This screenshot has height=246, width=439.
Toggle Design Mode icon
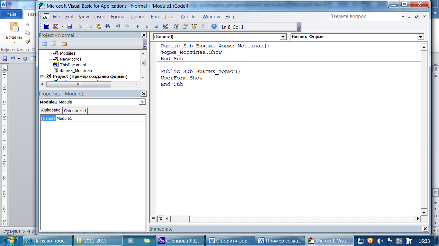(165, 27)
